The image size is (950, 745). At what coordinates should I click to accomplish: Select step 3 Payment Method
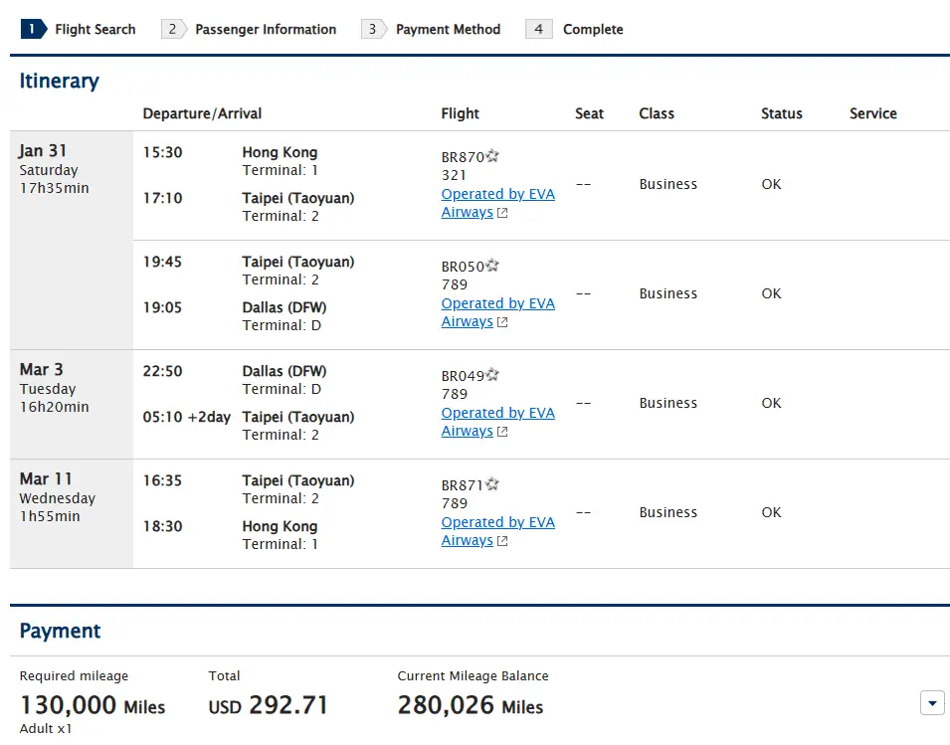point(431,29)
